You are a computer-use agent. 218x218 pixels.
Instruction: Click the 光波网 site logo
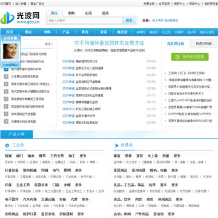pos(20,18)
